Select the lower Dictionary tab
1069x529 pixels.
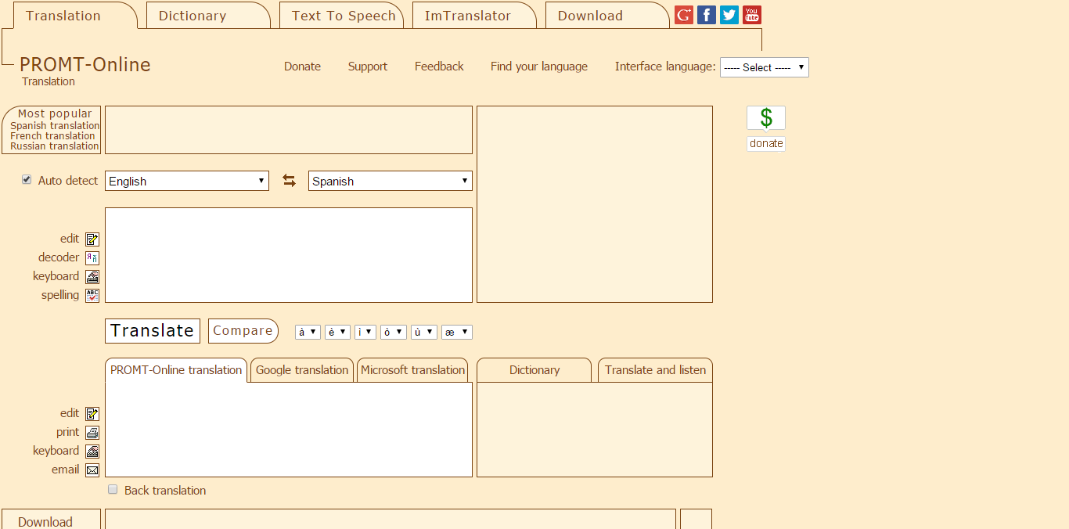[534, 370]
